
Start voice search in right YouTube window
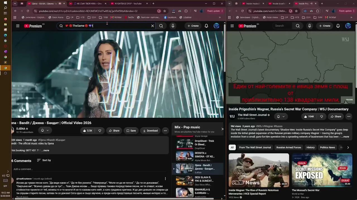309,26
